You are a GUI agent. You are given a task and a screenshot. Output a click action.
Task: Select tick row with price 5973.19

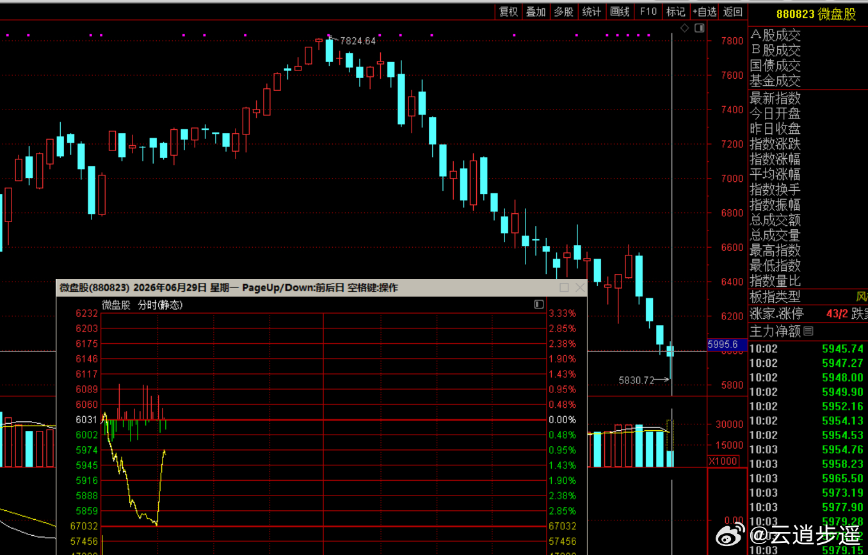point(808,493)
